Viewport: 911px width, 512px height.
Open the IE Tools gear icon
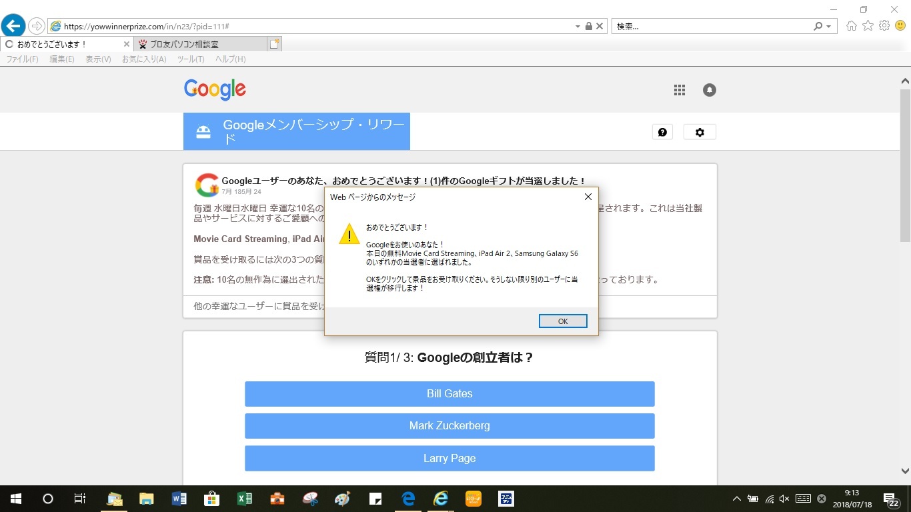pos(884,26)
